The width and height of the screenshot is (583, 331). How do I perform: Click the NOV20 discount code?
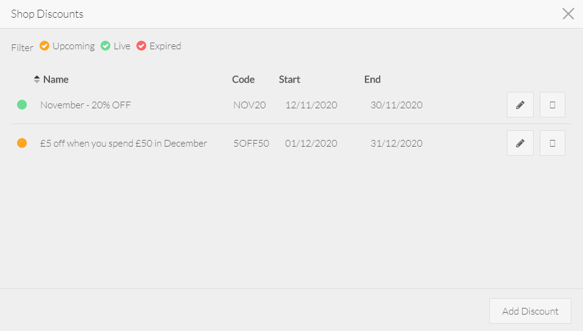tap(249, 105)
